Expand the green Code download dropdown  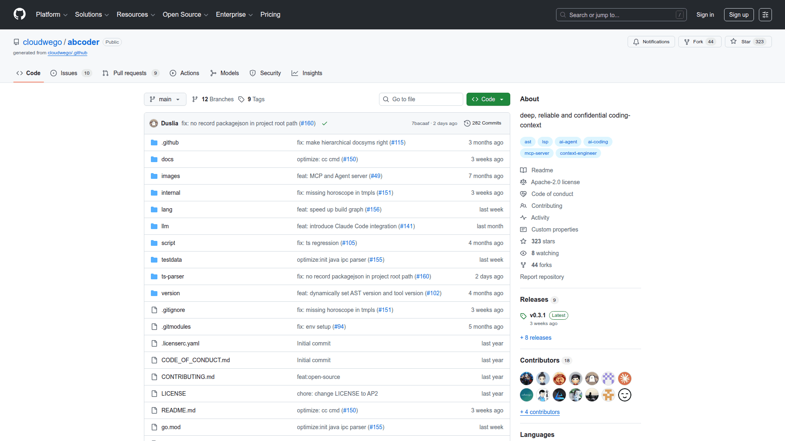[x=501, y=99]
